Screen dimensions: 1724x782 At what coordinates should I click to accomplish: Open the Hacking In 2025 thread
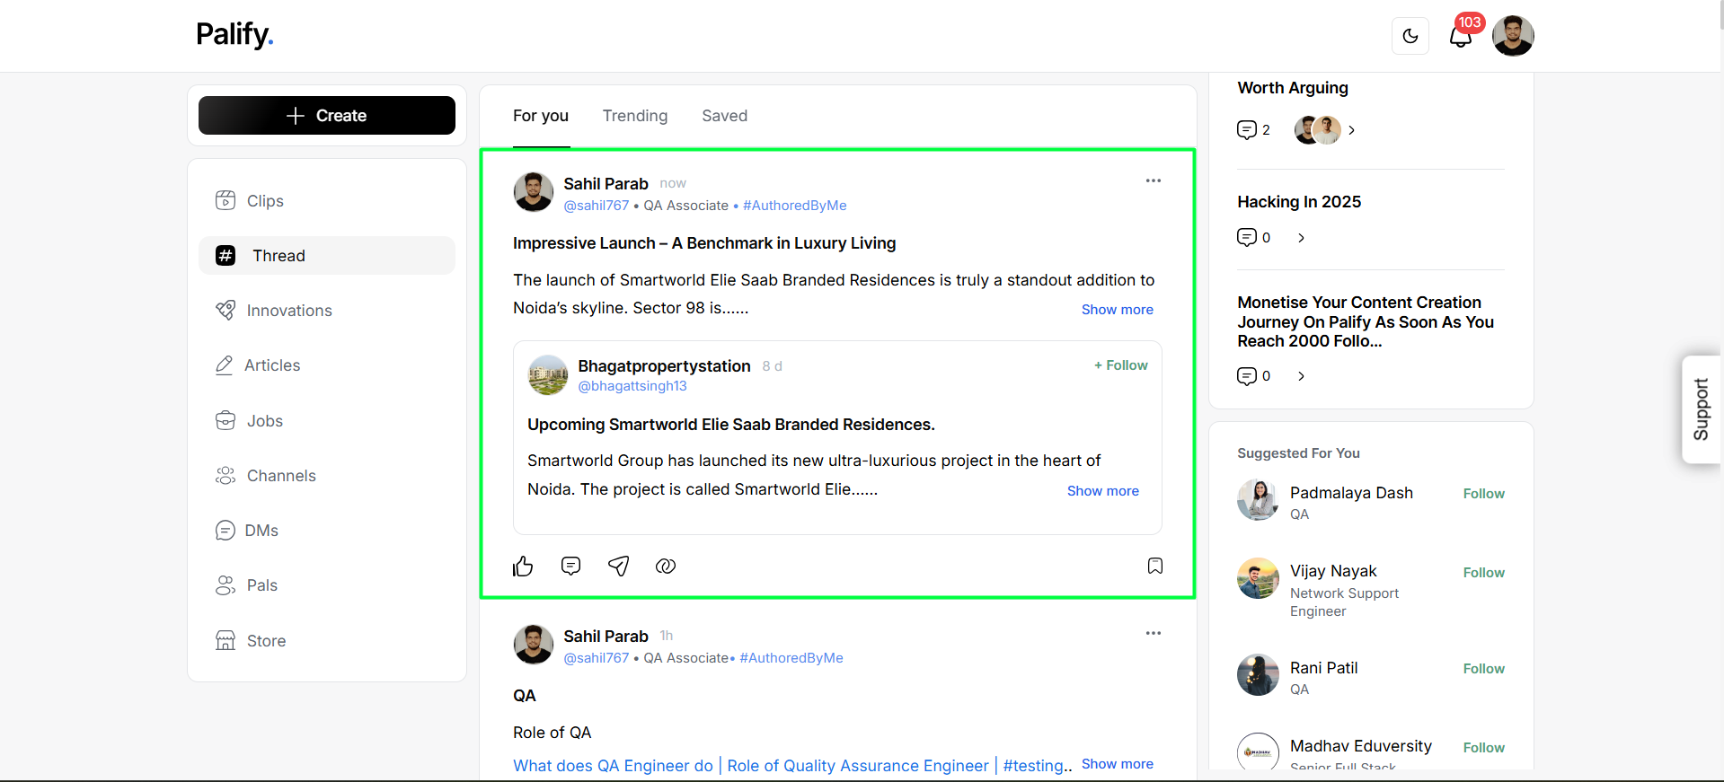1299,202
